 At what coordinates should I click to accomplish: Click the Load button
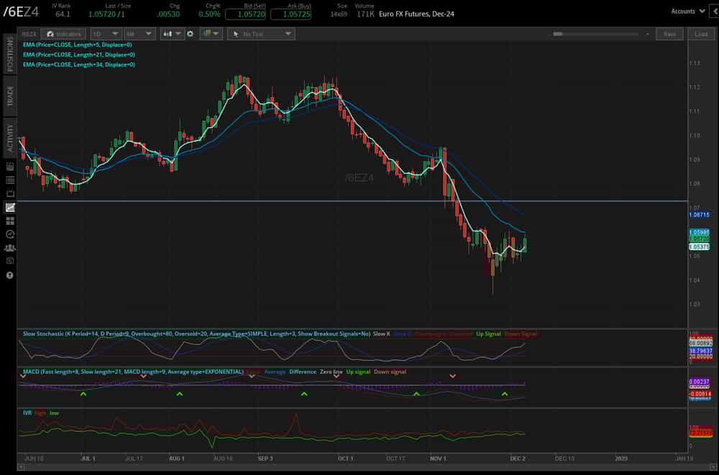click(700, 34)
